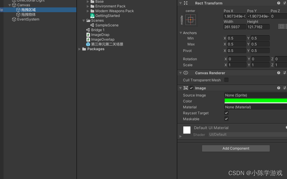Click the Rect Transform move icon
Viewport: 287px width, 179px height.
pos(185,3)
